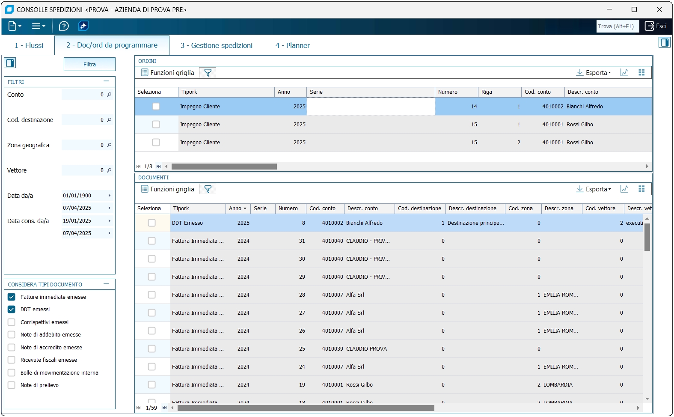This screenshot has width=674, height=417.
Task: Click the search magnifier next to Vettore
Action: (109, 170)
